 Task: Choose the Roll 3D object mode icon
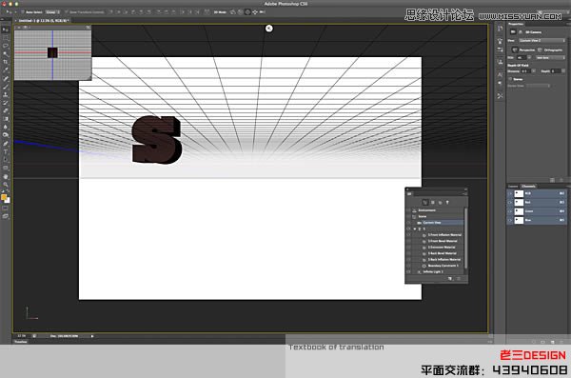[241, 12]
